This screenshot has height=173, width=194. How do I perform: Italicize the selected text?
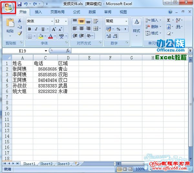coord(36,29)
